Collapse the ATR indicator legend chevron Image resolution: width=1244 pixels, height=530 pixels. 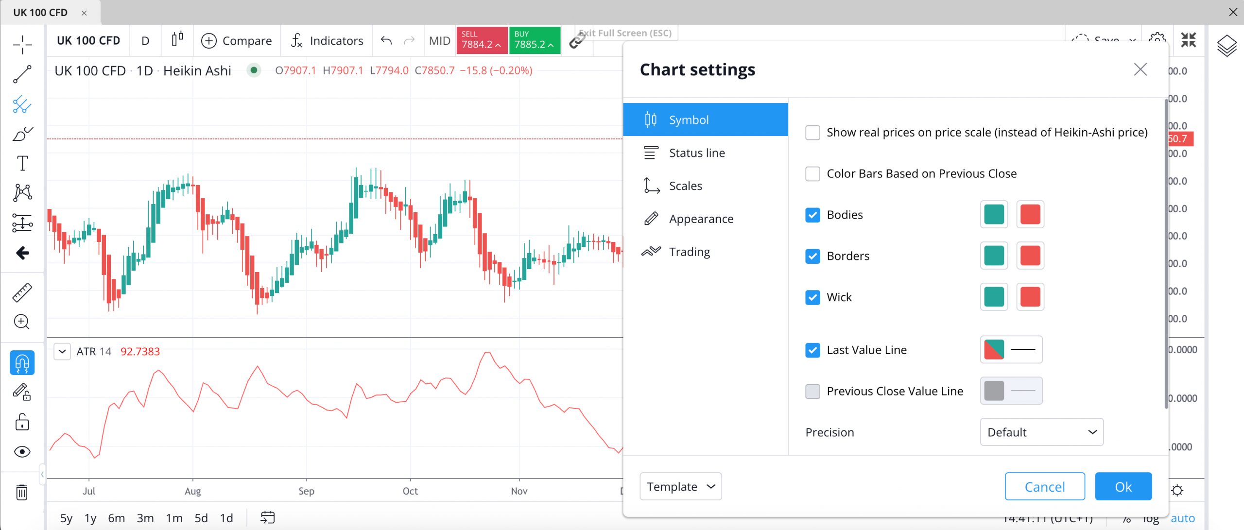[x=62, y=351]
